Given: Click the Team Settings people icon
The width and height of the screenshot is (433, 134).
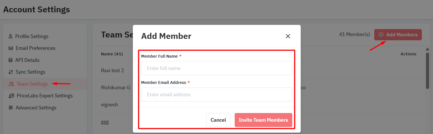Looking at the screenshot, I should point(11,84).
